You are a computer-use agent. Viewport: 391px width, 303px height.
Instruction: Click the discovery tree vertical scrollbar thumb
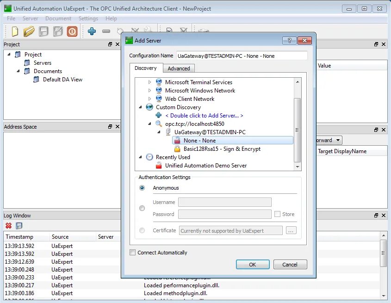point(297,130)
